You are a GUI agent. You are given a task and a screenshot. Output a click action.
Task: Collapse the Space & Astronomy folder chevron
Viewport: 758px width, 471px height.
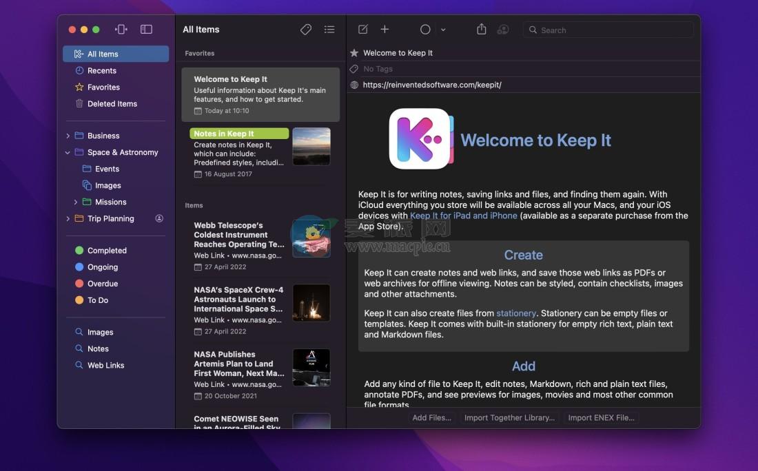(x=68, y=152)
